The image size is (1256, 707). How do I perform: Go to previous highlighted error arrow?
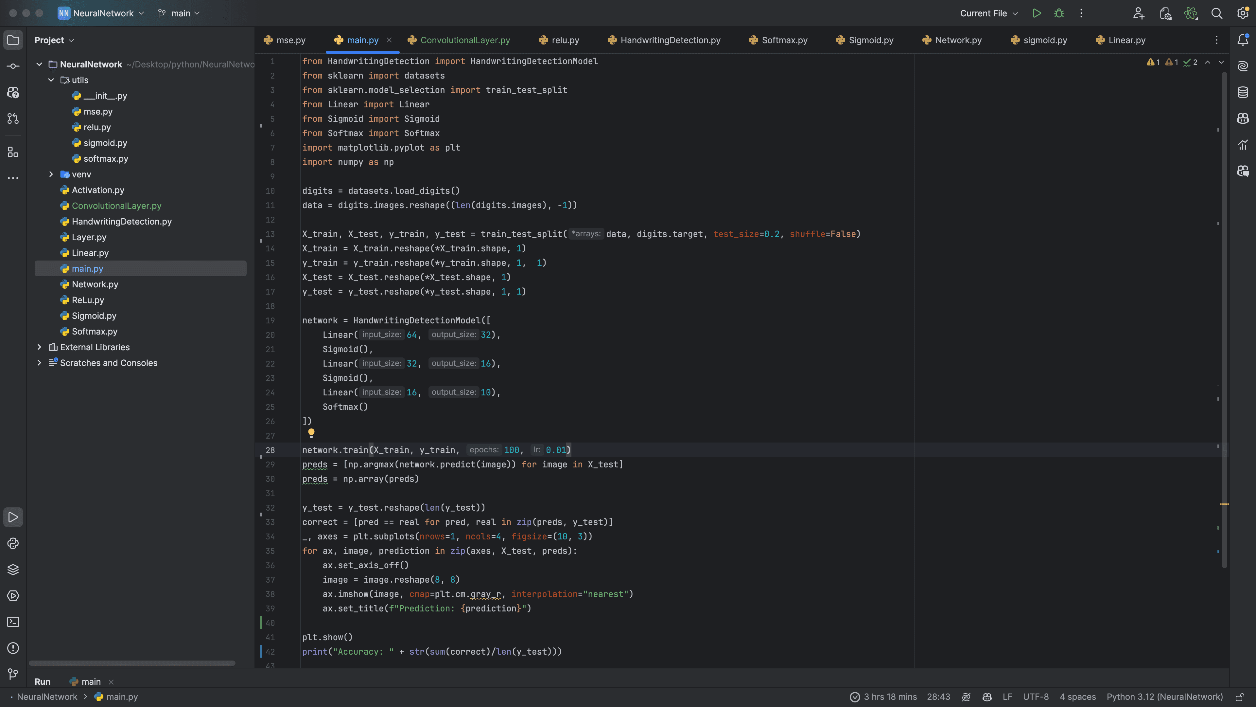tap(1208, 62)
